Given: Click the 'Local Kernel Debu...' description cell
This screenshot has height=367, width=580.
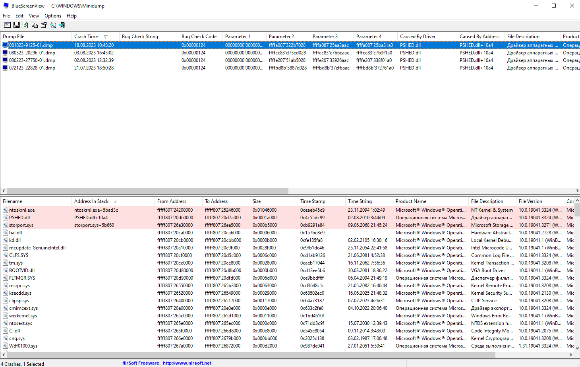Looking at the screenshot, I should (x=491, y=240).
